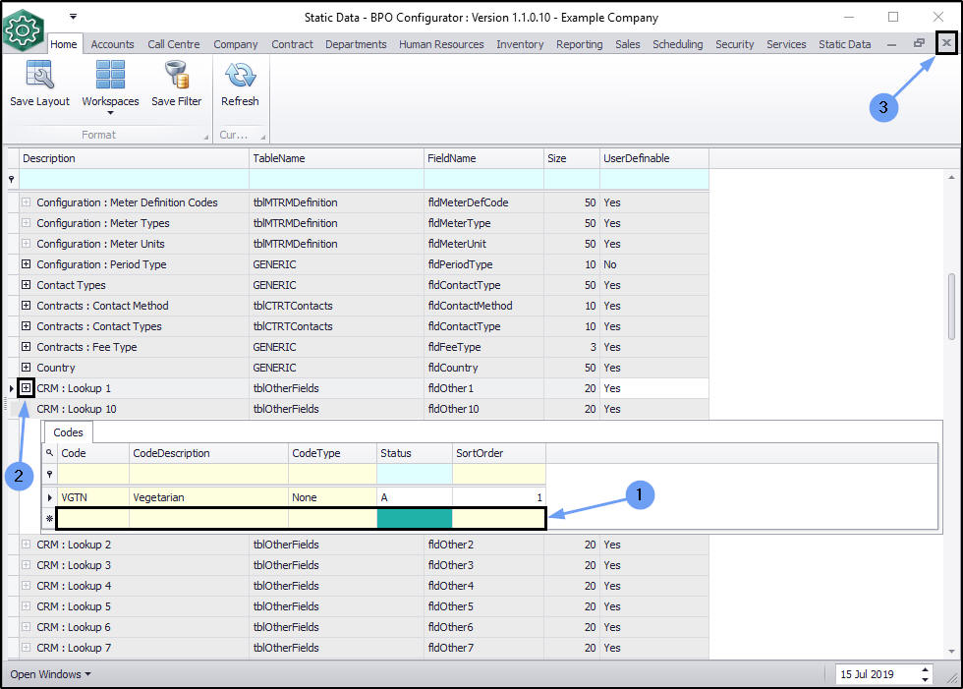Image resolution: width=963 pixels, height=689 pixels.
Task: Click the FieldName column header
Action: coord(481,158)
